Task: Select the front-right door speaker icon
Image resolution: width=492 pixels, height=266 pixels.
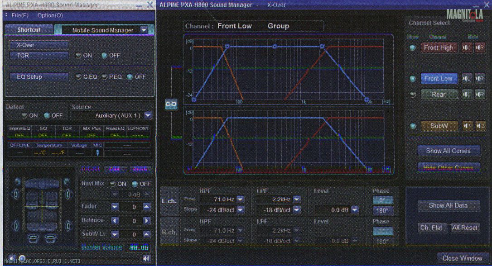Action: pyautogui.click(x=68, y=194)
